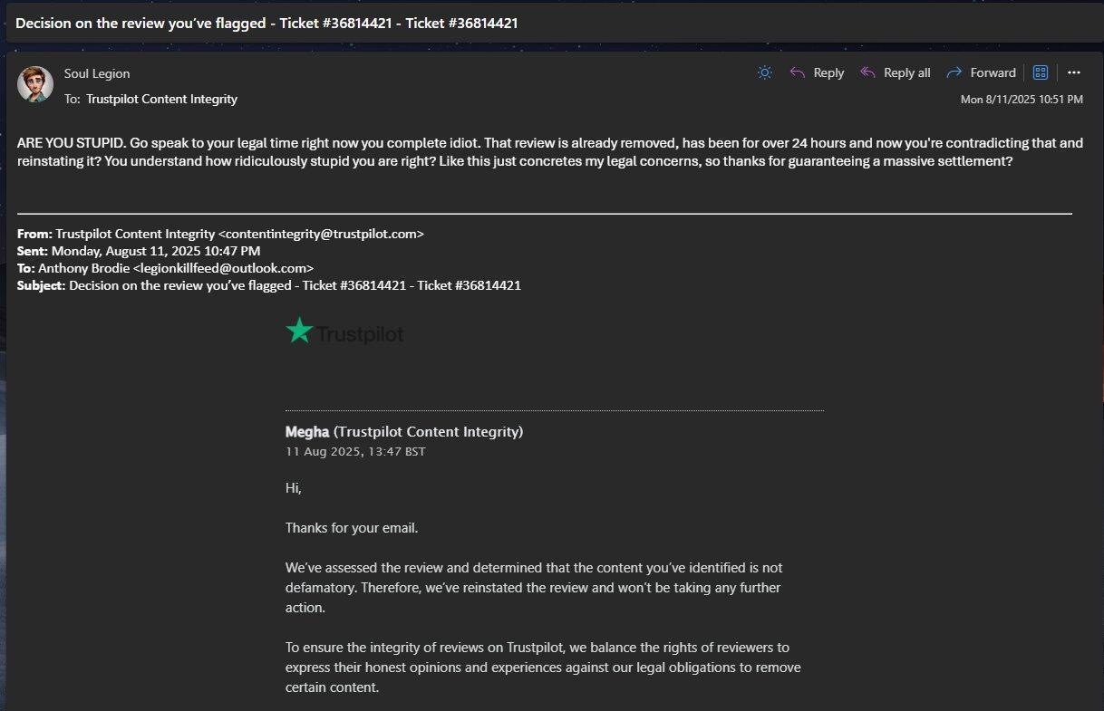Click the Forward label
The width and height of the screenshot is (1104, 711).
[x=993, y=73]
